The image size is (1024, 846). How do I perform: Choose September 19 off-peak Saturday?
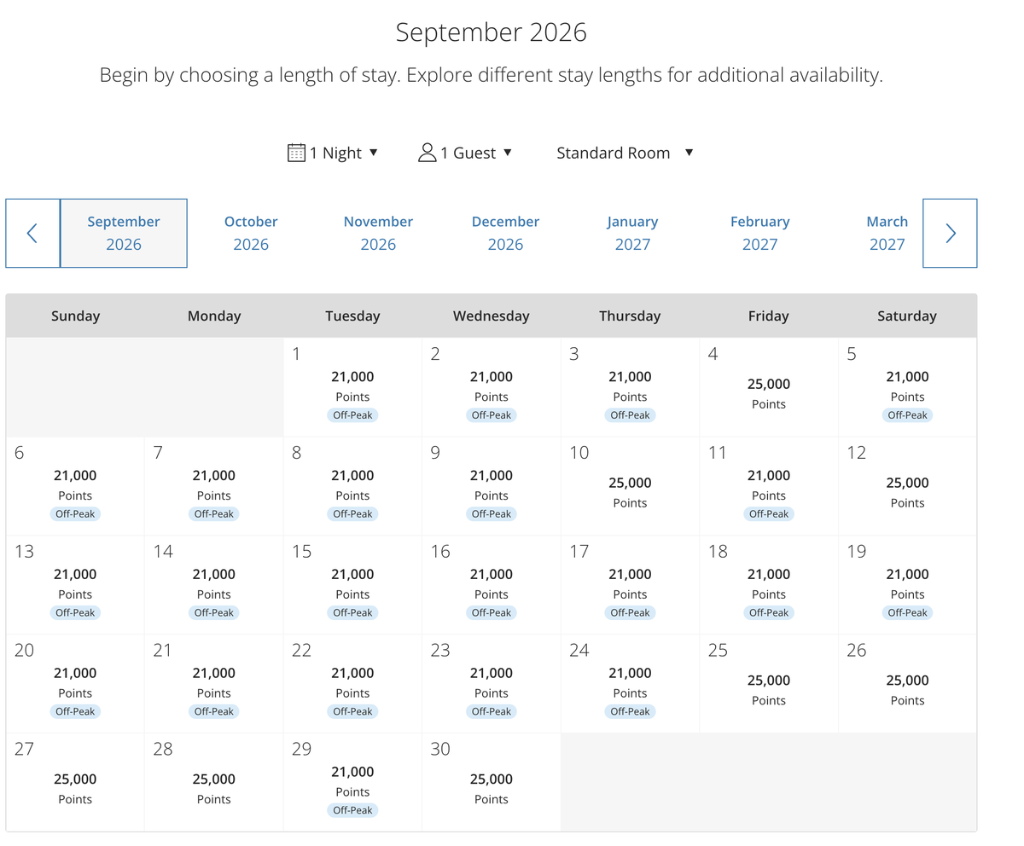pyautogui.click(x=907, y=586)
